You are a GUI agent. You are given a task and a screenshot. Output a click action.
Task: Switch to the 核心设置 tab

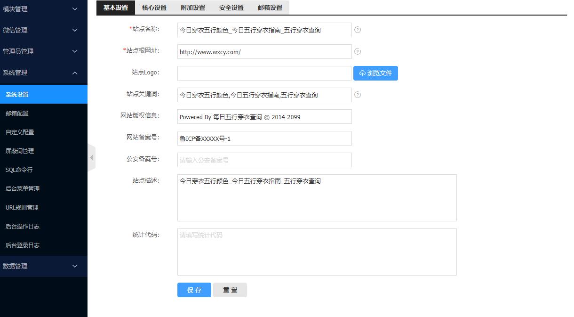(x=154, y=8)
